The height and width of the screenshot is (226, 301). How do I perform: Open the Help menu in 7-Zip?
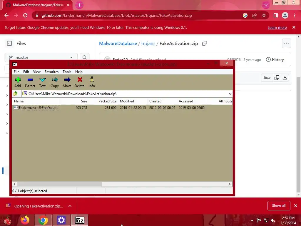(x=79, y=72)
